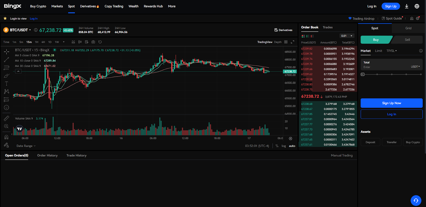Switch chart view to TradingView
The image size is (426, 207).
coord(265,42)
